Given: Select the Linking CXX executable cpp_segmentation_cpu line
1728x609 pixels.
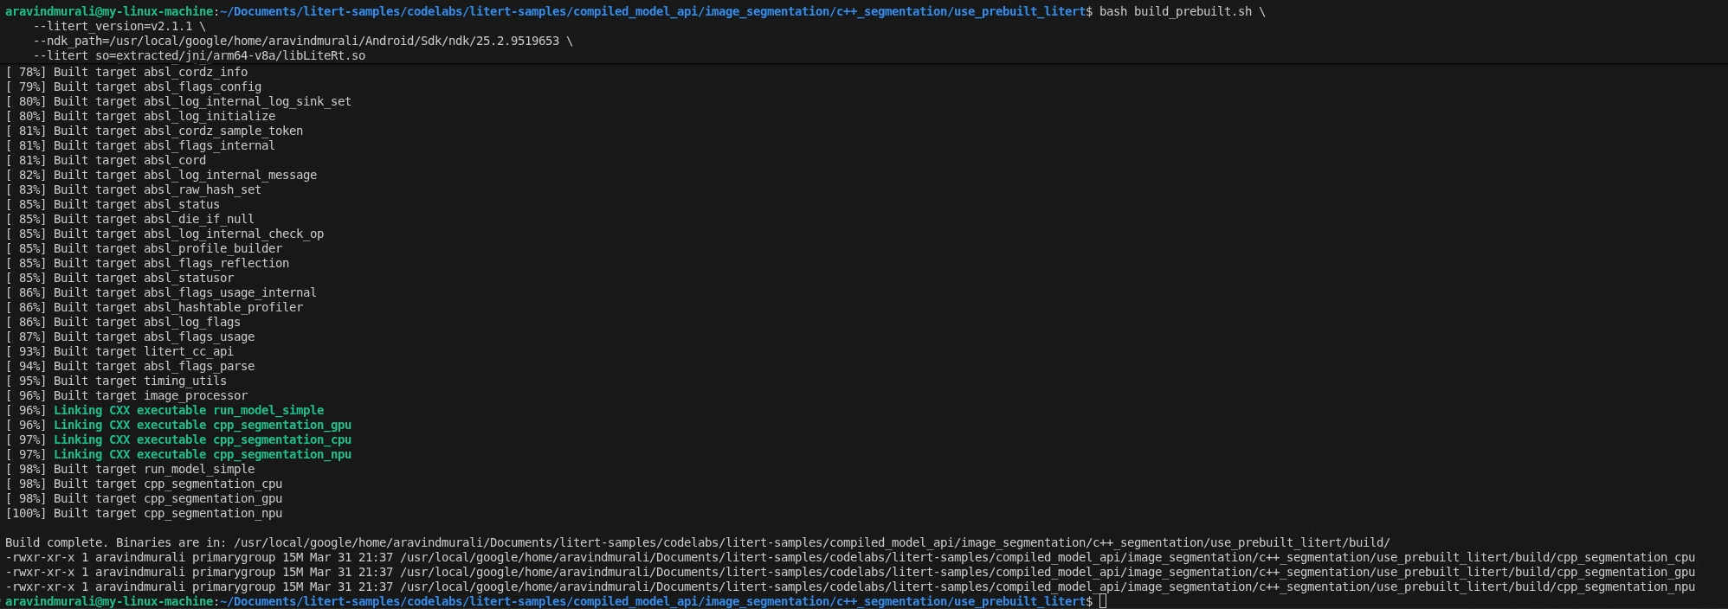Looking at the screenshot, I should coord(202,439).
